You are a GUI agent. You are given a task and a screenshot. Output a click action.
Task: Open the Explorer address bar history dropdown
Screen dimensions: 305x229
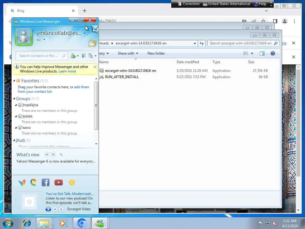tap(195, 44)
